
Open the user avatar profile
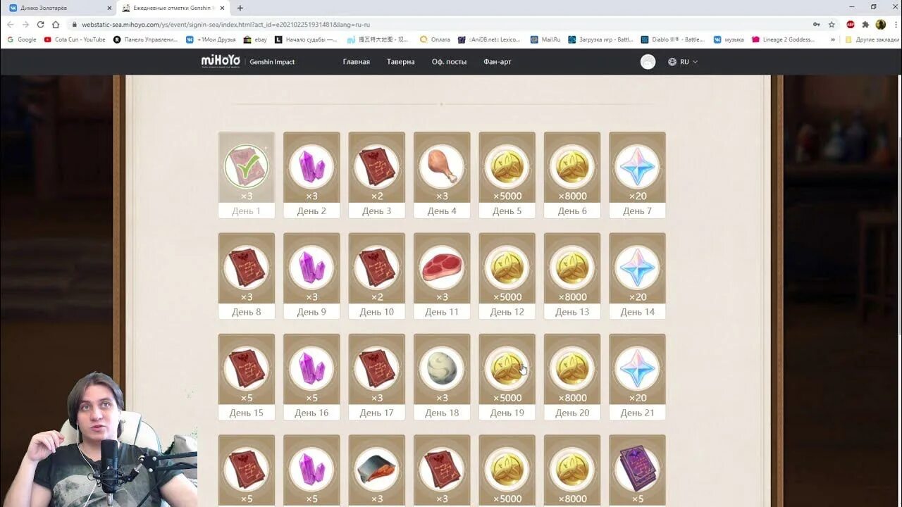click(648, 62)
